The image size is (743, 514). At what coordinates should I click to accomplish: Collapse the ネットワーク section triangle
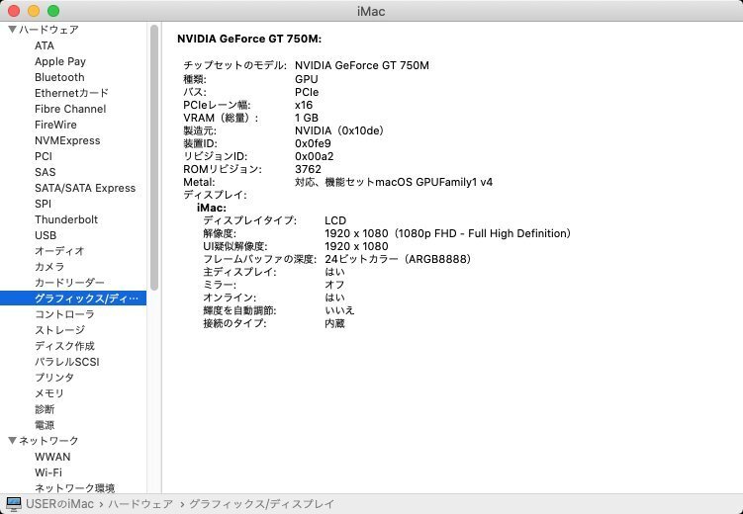coord(11,441)
